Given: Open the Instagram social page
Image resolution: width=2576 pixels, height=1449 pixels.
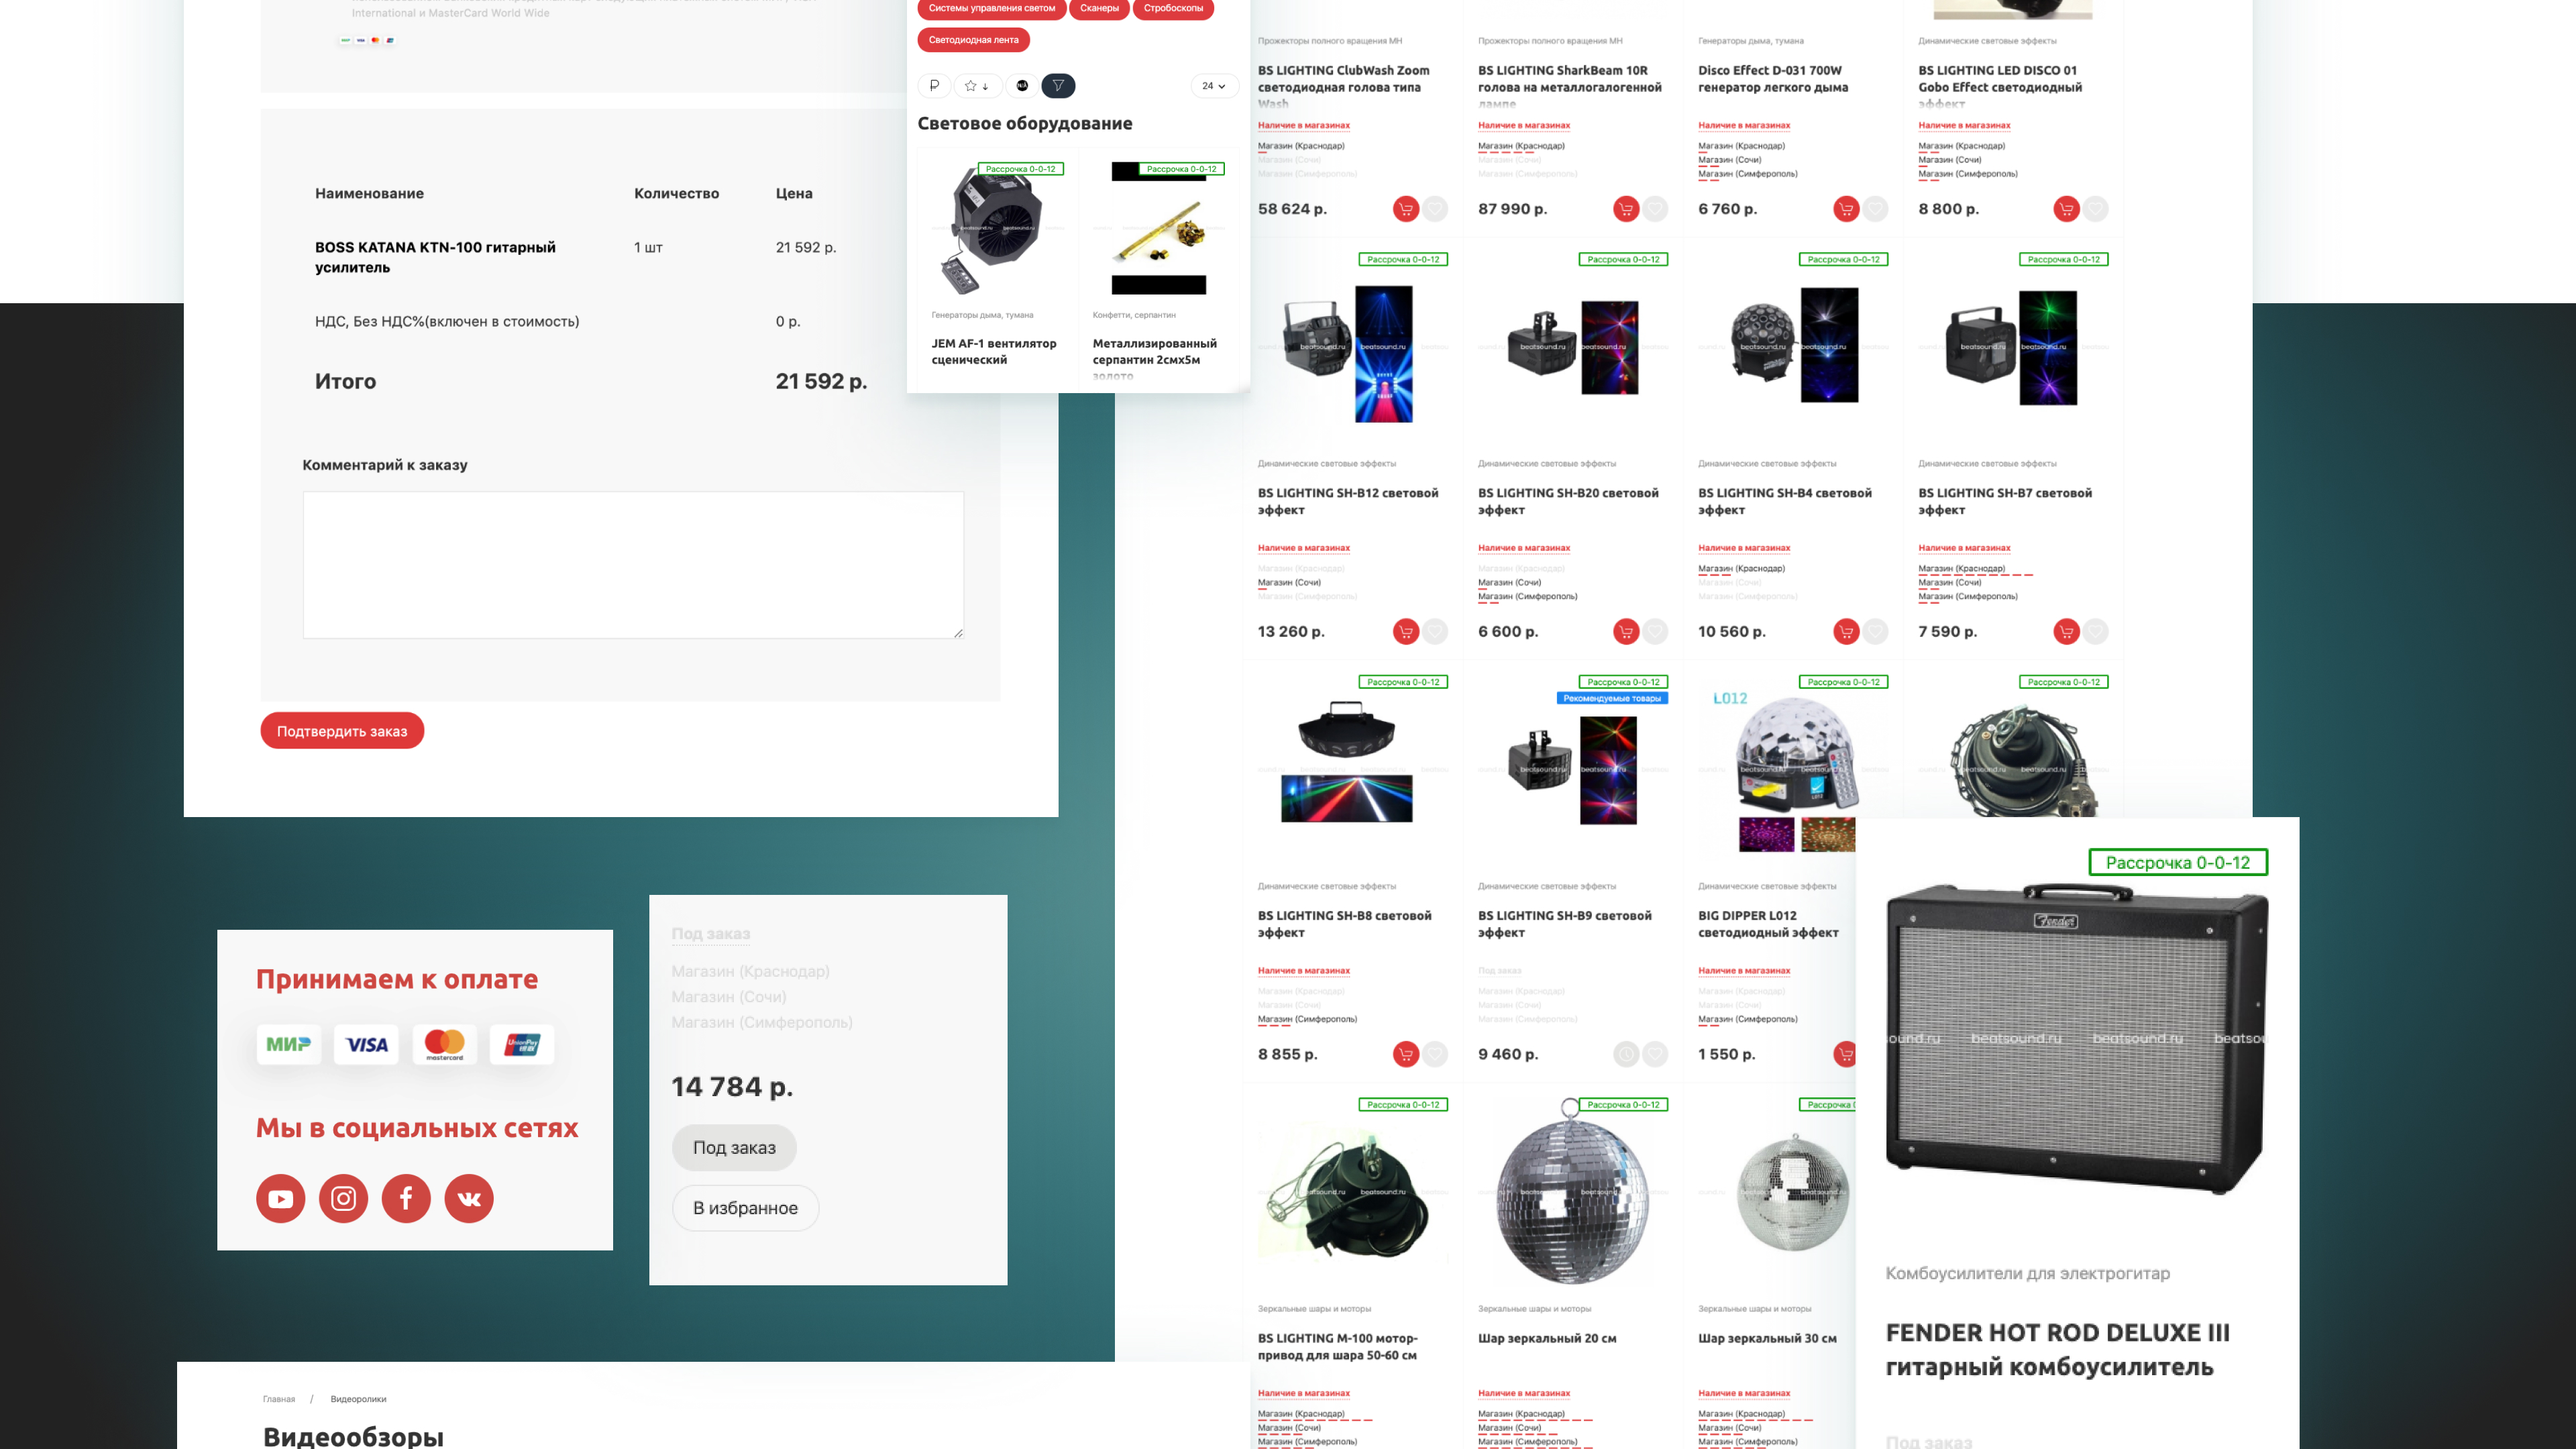Looking at the screenshot, I should [343, 1198].
